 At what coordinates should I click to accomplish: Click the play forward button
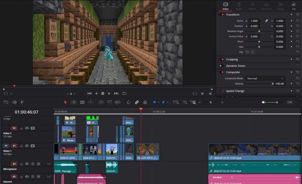pos(109,94)
